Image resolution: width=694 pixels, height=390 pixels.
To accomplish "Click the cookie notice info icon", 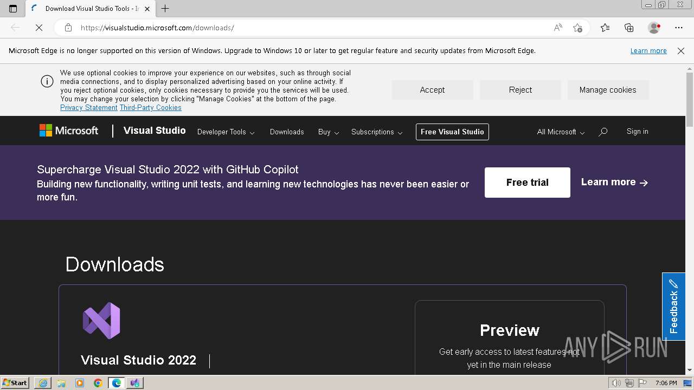I will [x=47, y=81].
